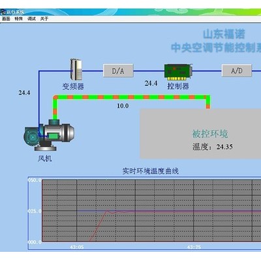Open the 特殊 menu
This screenshot has height=261, width=261.
19,19
